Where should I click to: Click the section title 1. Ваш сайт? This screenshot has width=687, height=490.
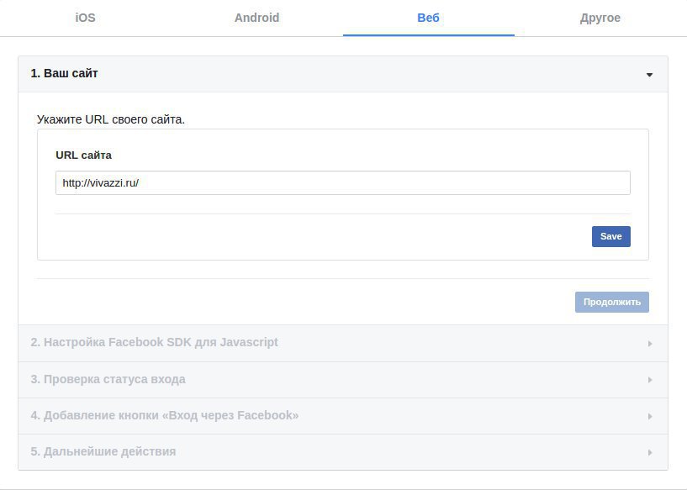click(65, 74)
